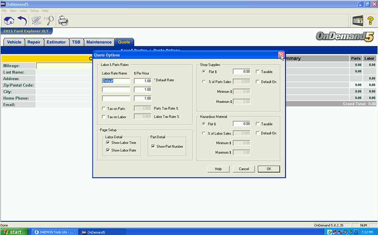Open the File menu
Image resolution: width=378 pixels, height=235 pixels.
click(x=4, y=11)
